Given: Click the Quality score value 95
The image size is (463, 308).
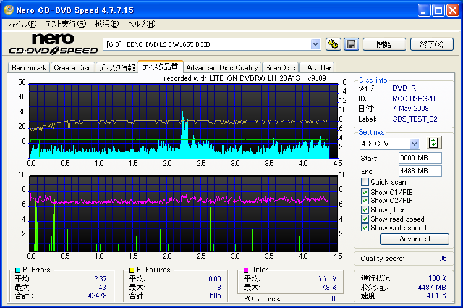Looking at the screenshot, I should click(443, 259).
